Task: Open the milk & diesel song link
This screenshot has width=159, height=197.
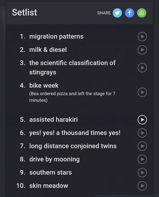Action: [48, 50]
